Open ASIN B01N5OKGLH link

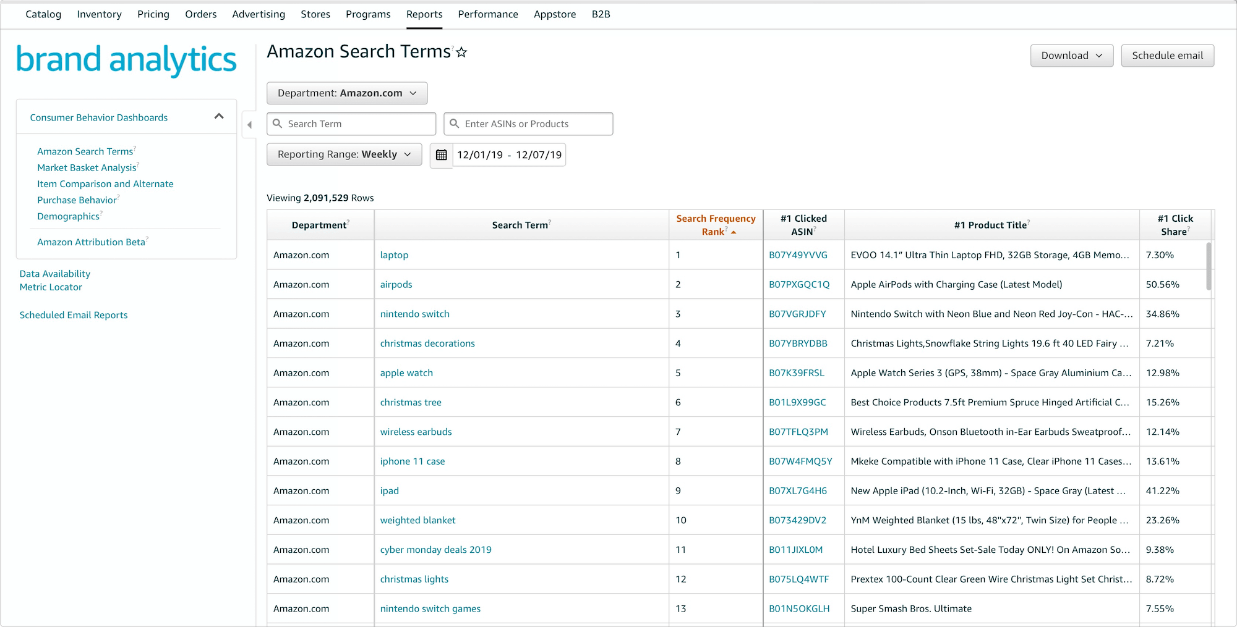(x=799, y=608)
